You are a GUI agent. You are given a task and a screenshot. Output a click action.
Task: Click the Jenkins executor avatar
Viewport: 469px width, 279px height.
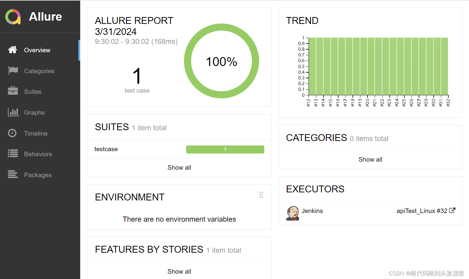point(292,213)
